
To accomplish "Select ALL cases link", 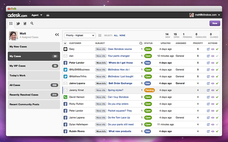I will coord(116,35).
